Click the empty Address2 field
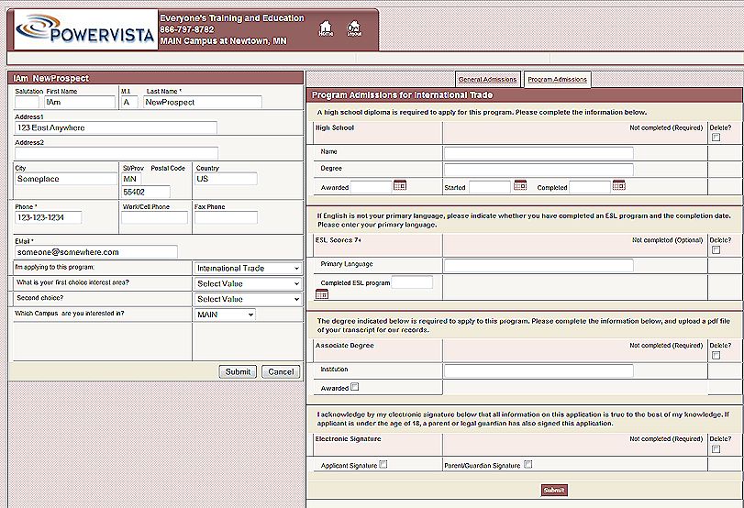 [117, 153]
